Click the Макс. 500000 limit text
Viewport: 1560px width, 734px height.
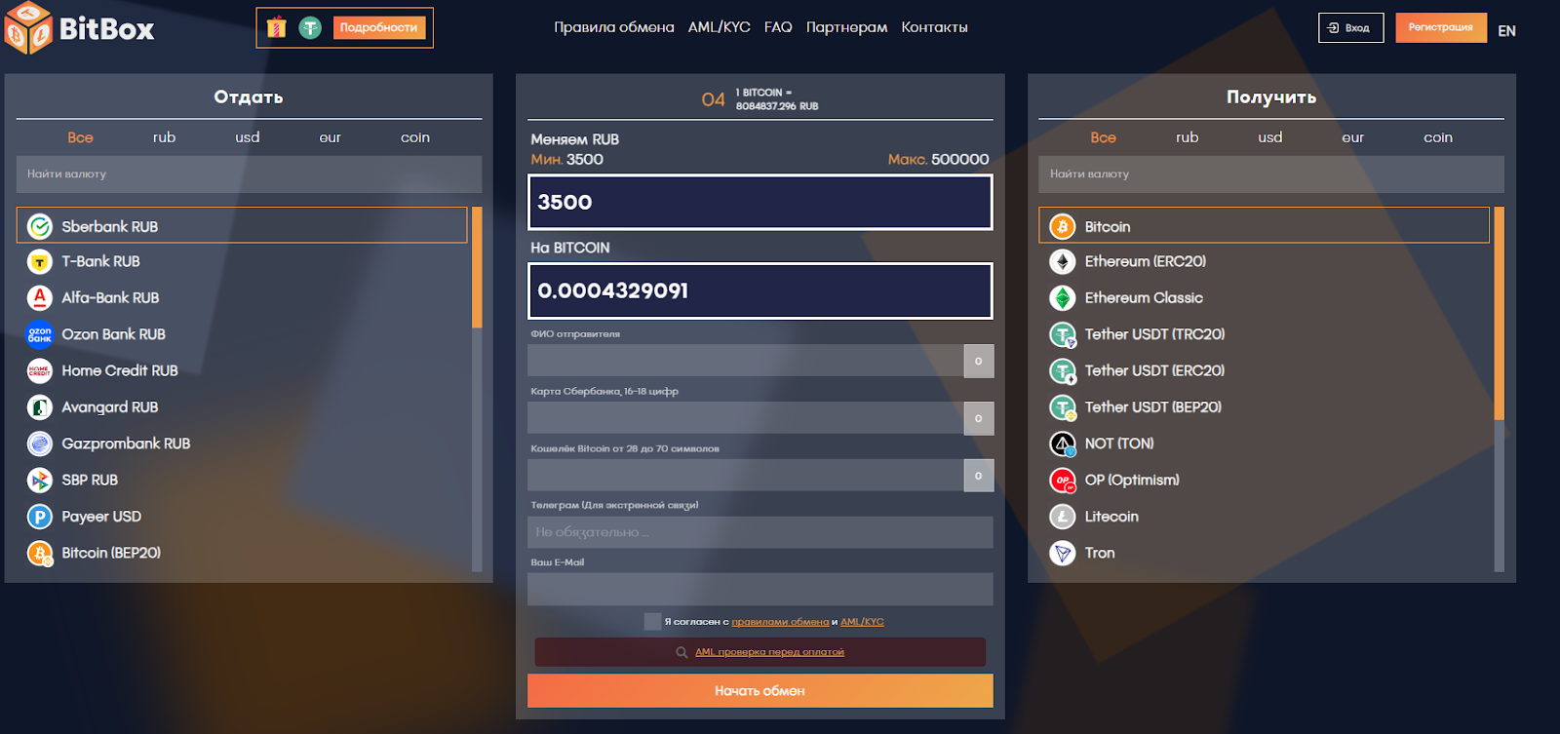[x=938, y=159]
